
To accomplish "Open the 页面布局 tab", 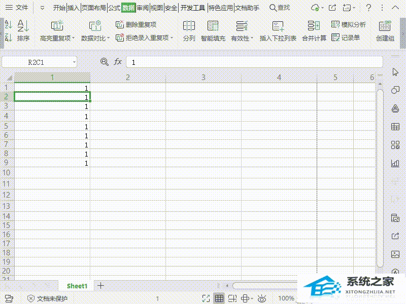I will (x=94, y=8).
